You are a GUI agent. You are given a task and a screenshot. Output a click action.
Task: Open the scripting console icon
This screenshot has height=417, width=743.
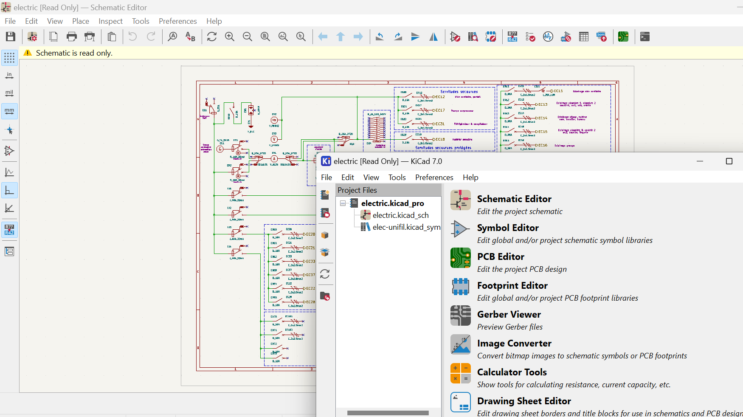click(645, 37)
